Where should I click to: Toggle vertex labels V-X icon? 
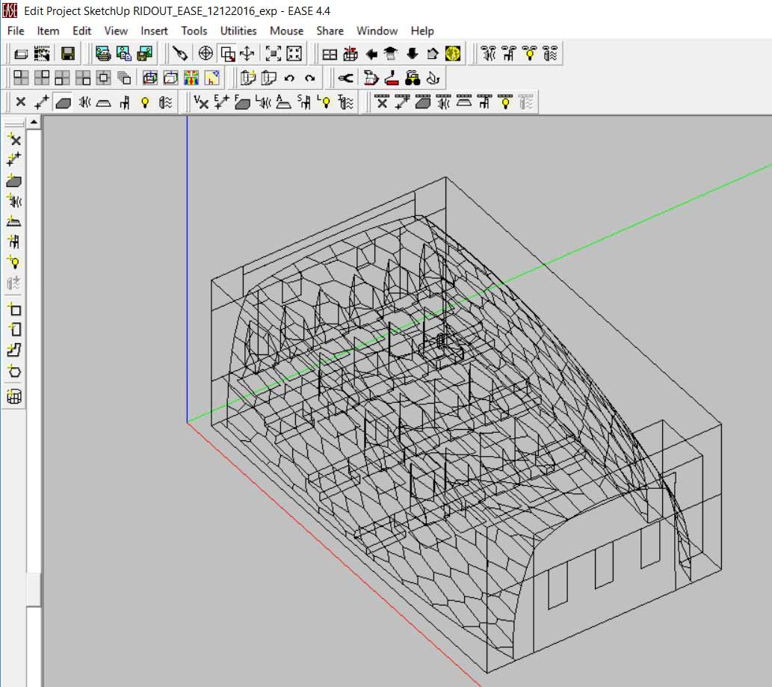(201, 102)
